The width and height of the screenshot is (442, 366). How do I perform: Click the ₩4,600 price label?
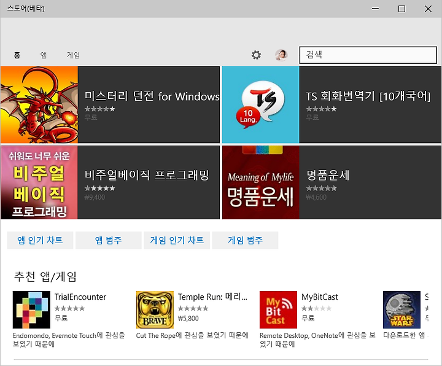coord(316,197)
